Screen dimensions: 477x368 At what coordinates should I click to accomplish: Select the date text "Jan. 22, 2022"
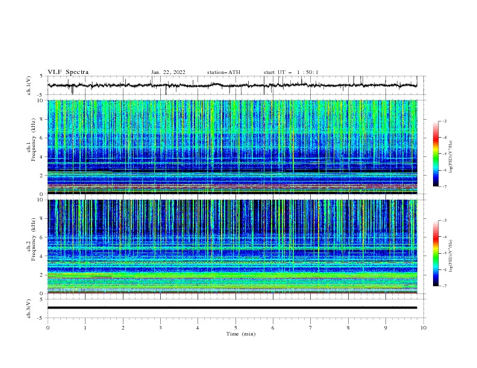click(x=168, y=72)
